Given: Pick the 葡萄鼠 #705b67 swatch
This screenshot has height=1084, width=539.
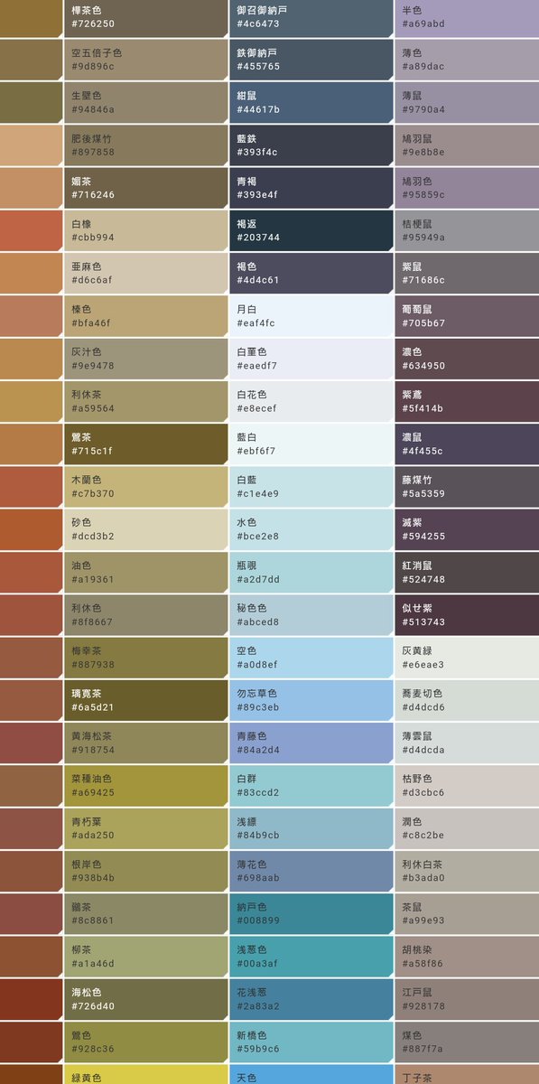Looking at the screenshot, I should (x=467, y=315).
